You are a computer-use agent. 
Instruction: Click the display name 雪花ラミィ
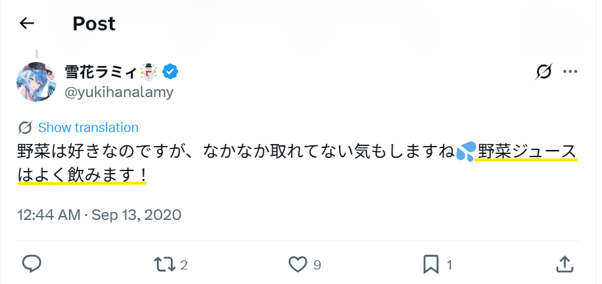click(x=101, y=71)
